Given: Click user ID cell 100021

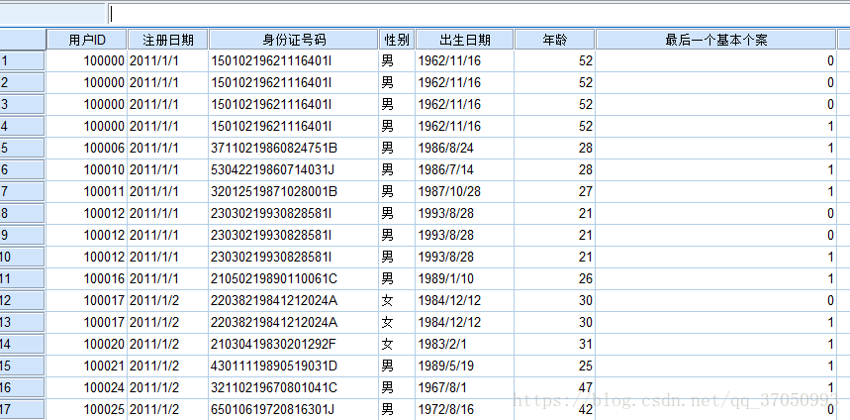Looking at the screenshot, I should point(87,367).
